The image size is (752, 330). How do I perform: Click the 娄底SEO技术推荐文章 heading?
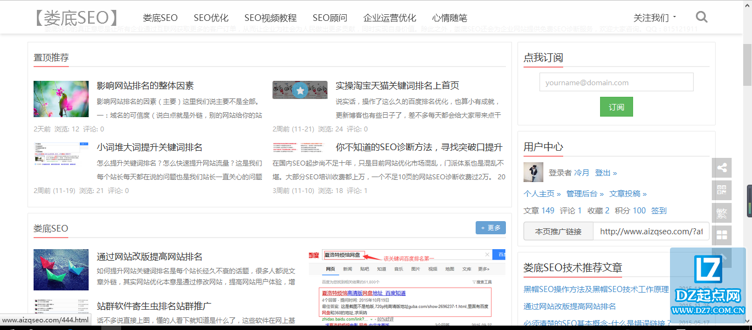pyautogui.click(x=573, y=268)
